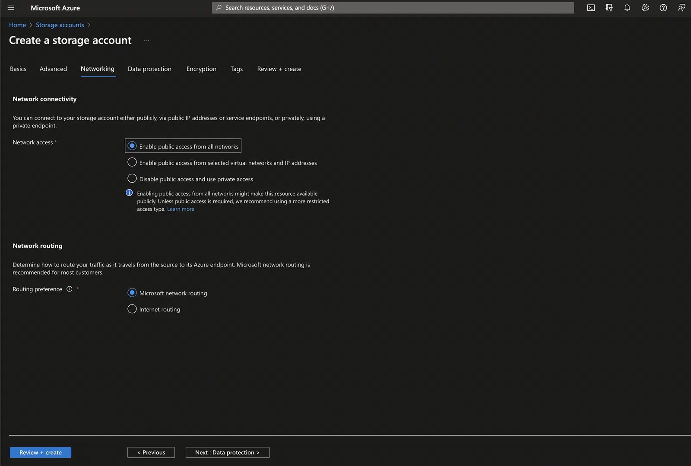Switch to the Networking tab
This screenshot has width=691, height=466.
click(x=98, y=69)
